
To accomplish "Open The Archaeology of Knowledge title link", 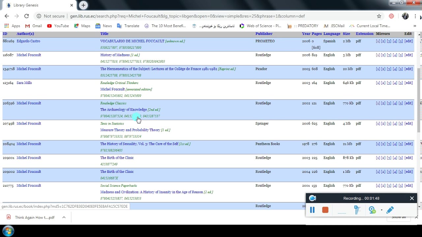I will 124,110.
